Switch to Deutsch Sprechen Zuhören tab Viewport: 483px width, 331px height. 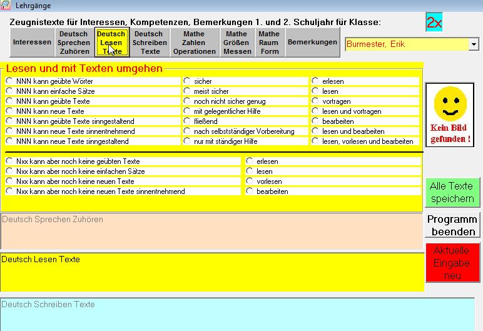coord(74,42)
